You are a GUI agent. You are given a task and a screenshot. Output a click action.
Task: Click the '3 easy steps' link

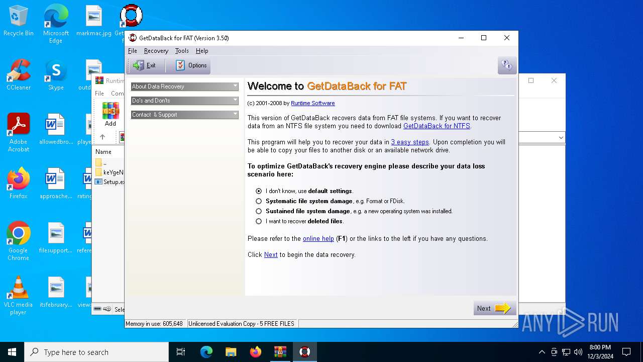click(x=410, y=142)
